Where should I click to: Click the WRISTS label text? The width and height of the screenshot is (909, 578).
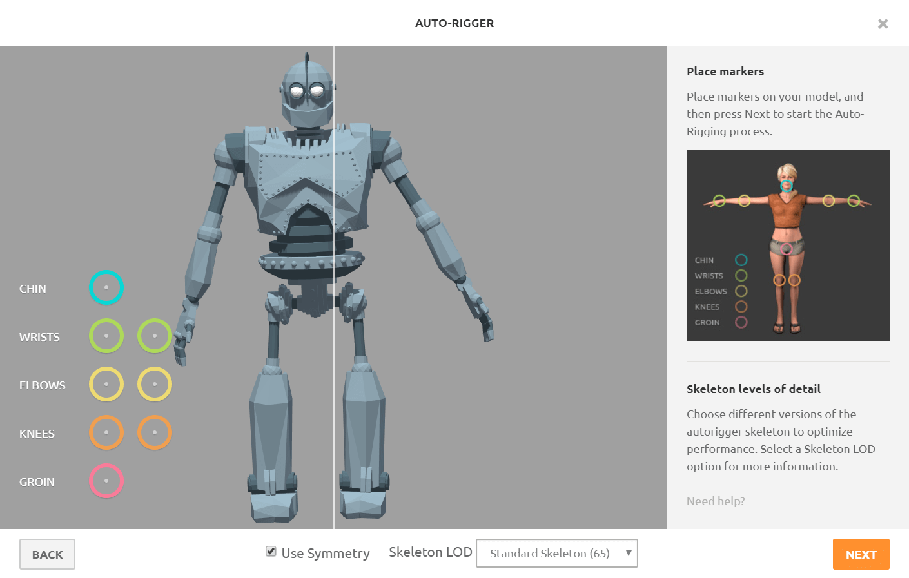39,337
